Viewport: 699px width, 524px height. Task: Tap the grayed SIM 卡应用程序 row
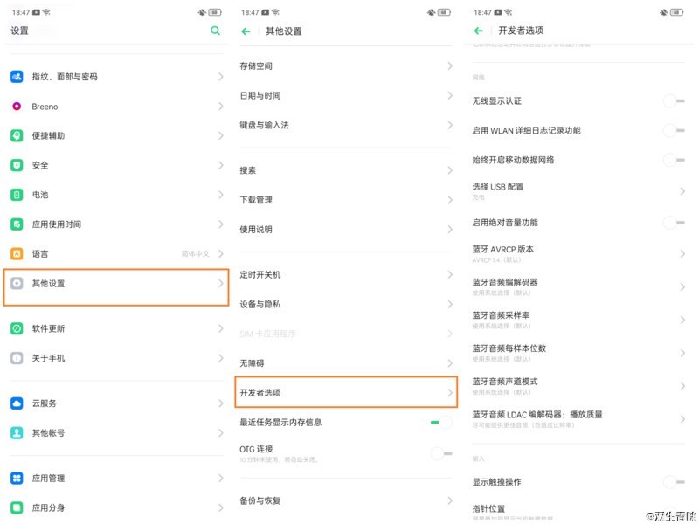pyautogui.click(x=346, y=334)
